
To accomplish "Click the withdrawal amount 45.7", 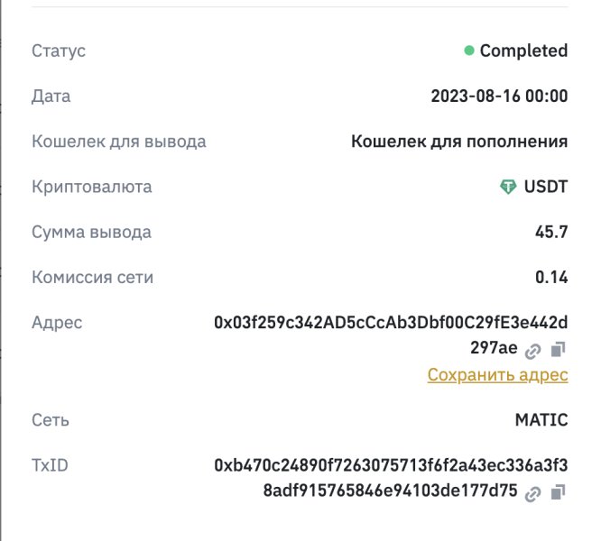I will click(551, 233).
